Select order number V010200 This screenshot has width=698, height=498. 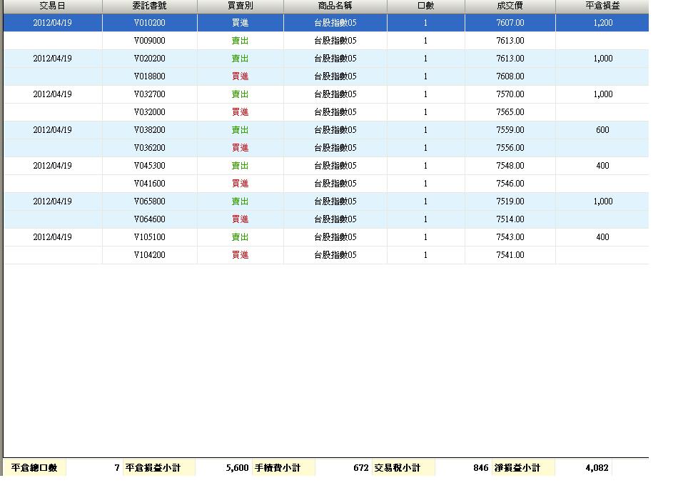[150, 23]
